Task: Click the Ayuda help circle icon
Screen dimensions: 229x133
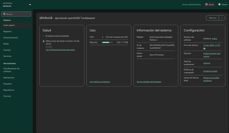Action: [x=206, y=4]
